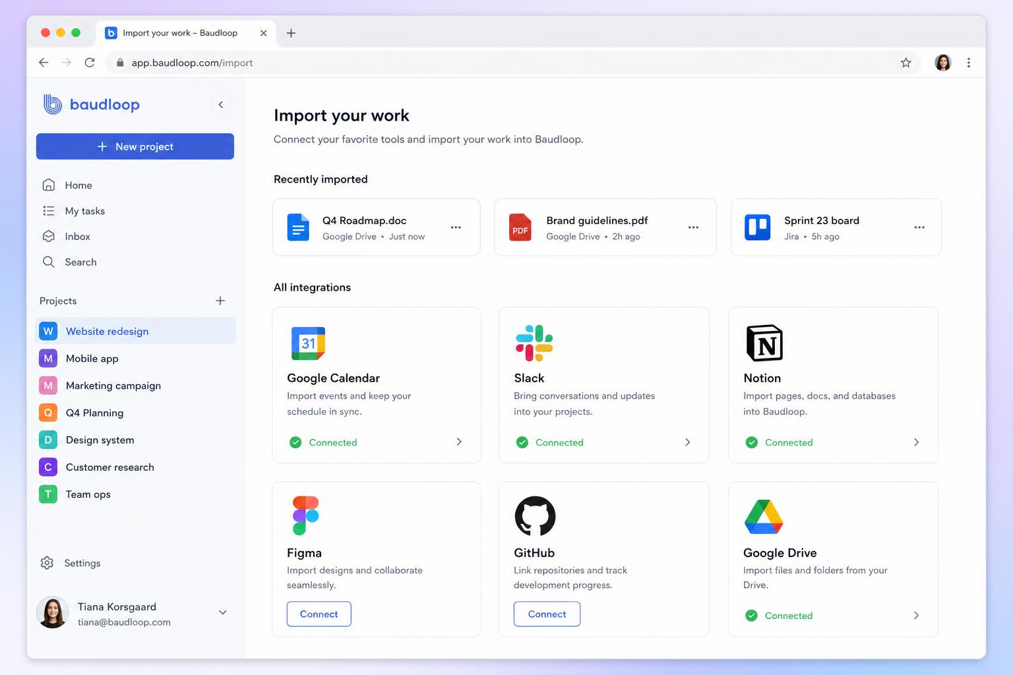Screen dimensions: 1013x675
Task: Open the Customer research project
Action: (135, 467)
